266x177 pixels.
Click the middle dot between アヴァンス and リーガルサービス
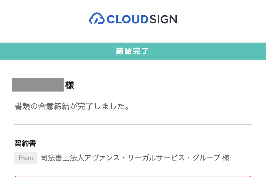(x=123, y=158)
